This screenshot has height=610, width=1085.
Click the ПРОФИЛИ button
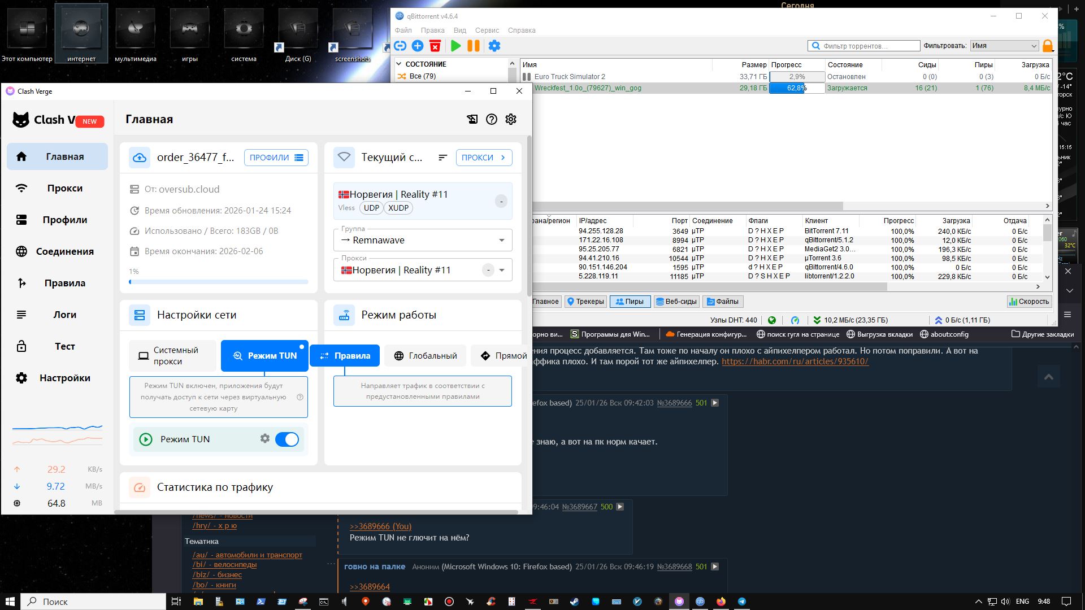(x=276, y=158)
